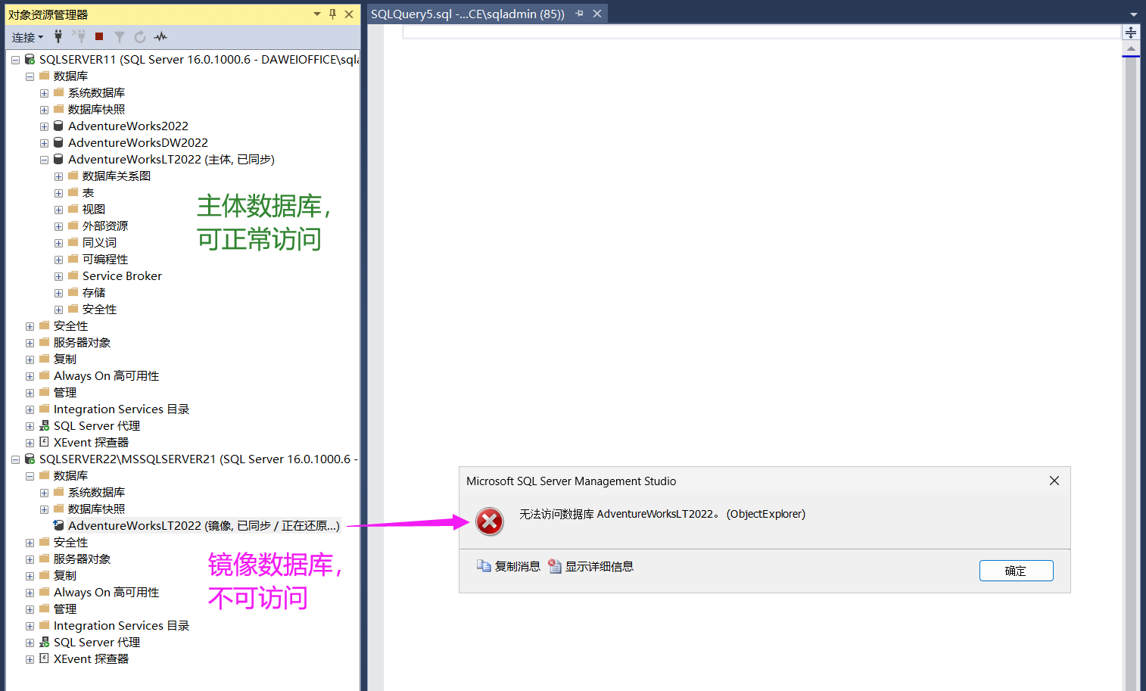Select the 表 folder icon
Screen dimensions: 1146x691
[x=73, y=192]
